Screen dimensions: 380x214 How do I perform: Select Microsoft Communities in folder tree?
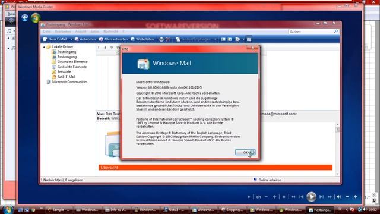click(70, 82)
